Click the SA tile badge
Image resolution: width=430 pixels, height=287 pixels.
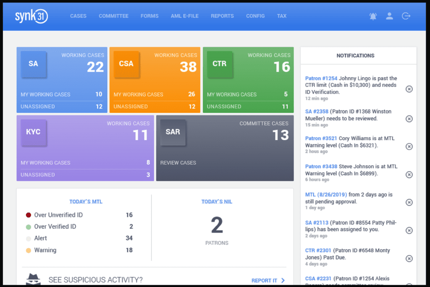pos(33,64)
